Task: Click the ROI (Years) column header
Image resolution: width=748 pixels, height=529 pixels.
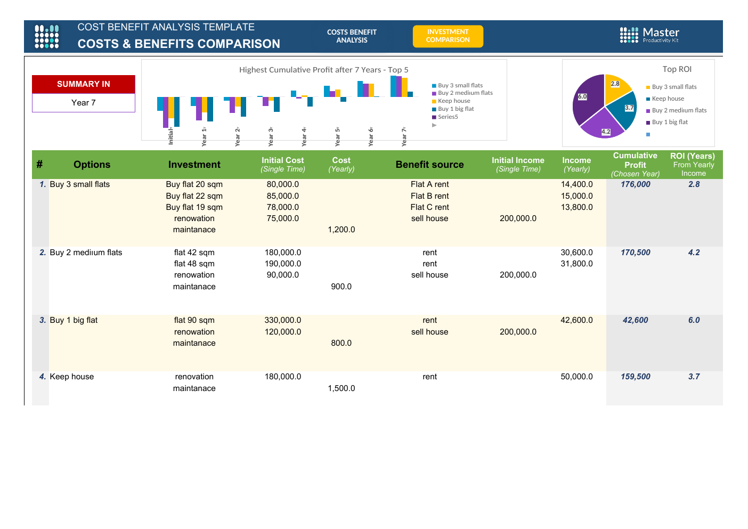Action: [693, 165]
